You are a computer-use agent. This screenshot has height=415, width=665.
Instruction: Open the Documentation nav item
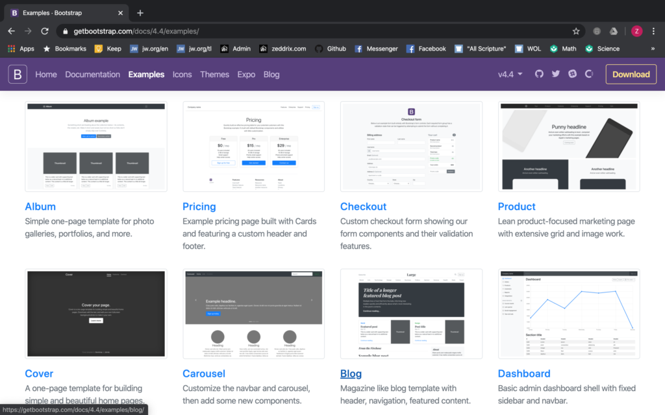92,75
